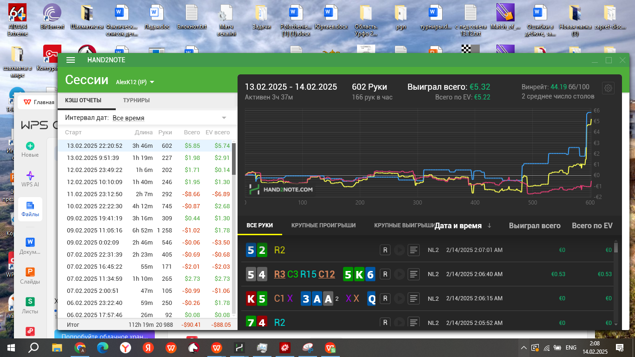Click the R button on the 7 4 hand row
Image resolution: width=635 pixels, height=357 pixels.
click(385, 322)
